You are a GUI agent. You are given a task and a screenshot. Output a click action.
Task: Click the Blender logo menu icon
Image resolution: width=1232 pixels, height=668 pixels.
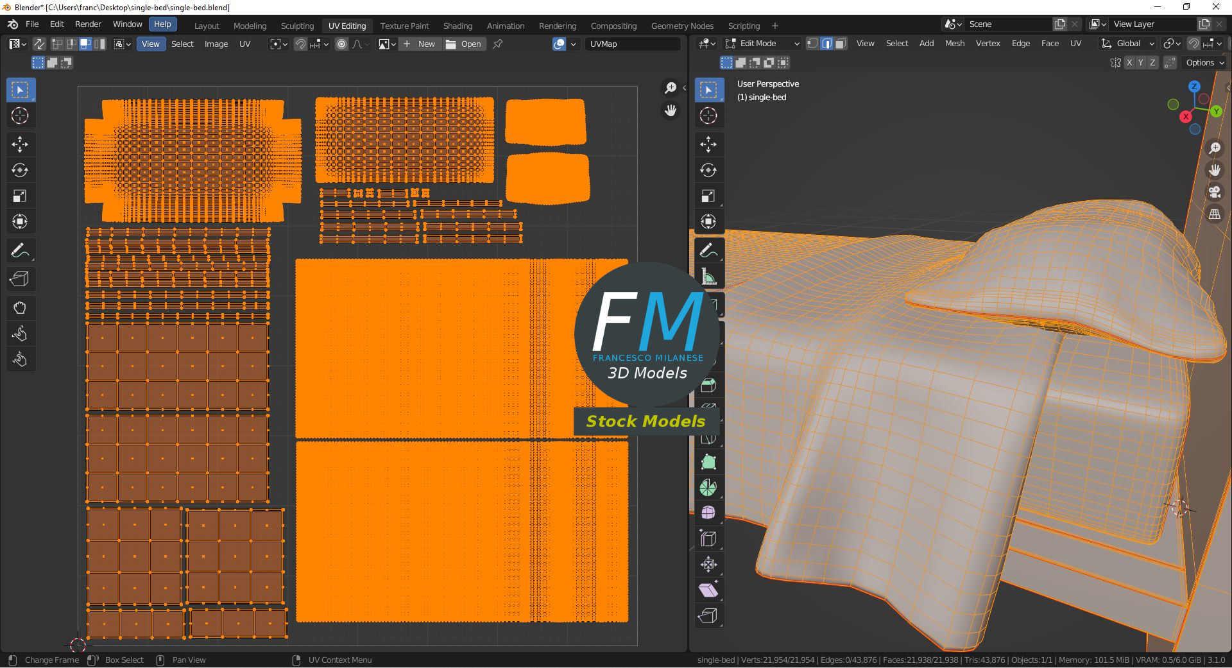coord(13,24)
